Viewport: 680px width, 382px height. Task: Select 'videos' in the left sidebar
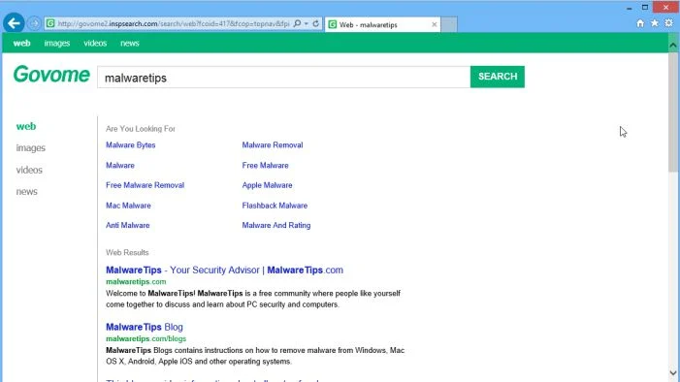click(29, 170)
